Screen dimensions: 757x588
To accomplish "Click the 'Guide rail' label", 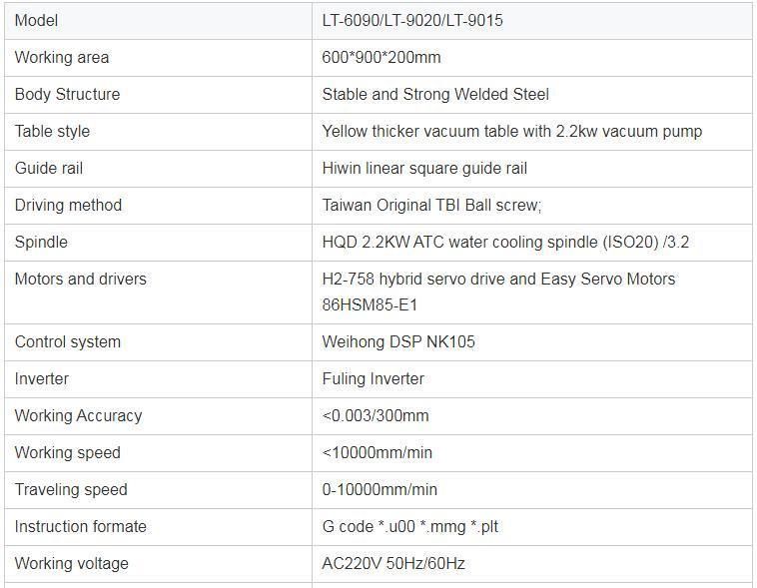I will click(x=49, y=168).
